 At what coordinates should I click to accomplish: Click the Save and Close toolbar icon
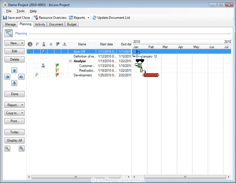5,18
